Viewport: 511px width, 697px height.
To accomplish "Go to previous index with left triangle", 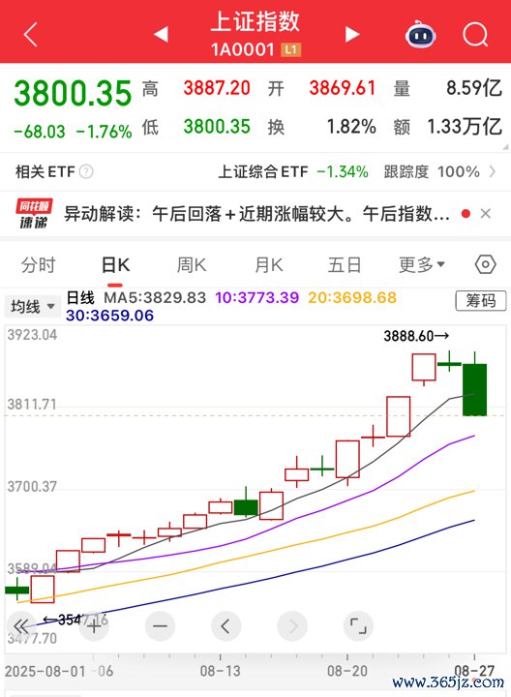I will coord(161,34).
